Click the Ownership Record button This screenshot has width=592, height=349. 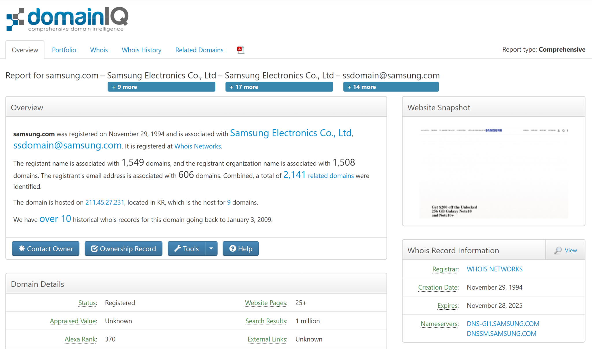(123, 249)
